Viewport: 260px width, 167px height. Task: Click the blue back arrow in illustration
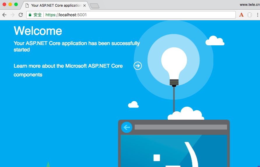pyautogui.click(x=127, y=128)
